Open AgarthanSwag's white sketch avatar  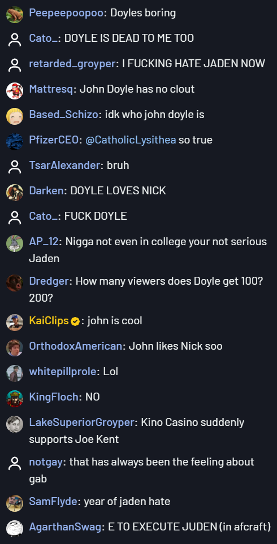pos(15,529)
